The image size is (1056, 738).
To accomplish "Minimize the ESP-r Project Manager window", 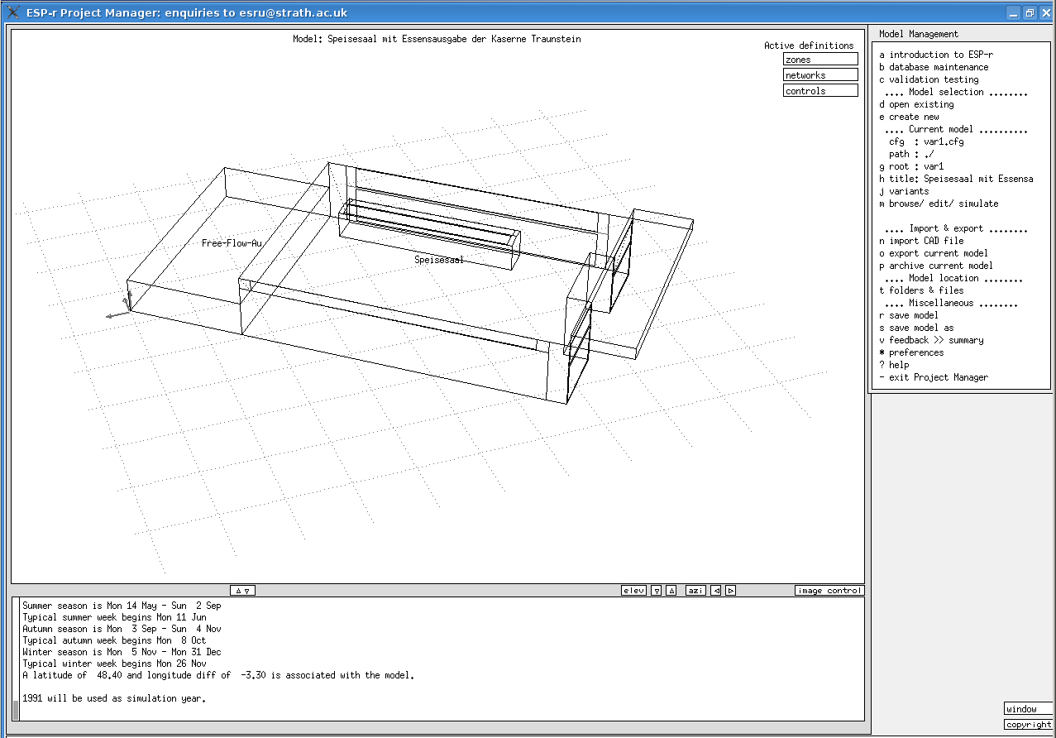I will pyautogui.click(x=1014, y=12).
